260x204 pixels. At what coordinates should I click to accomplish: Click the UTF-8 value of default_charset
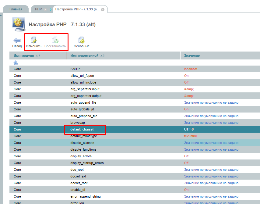coord(189,129)
